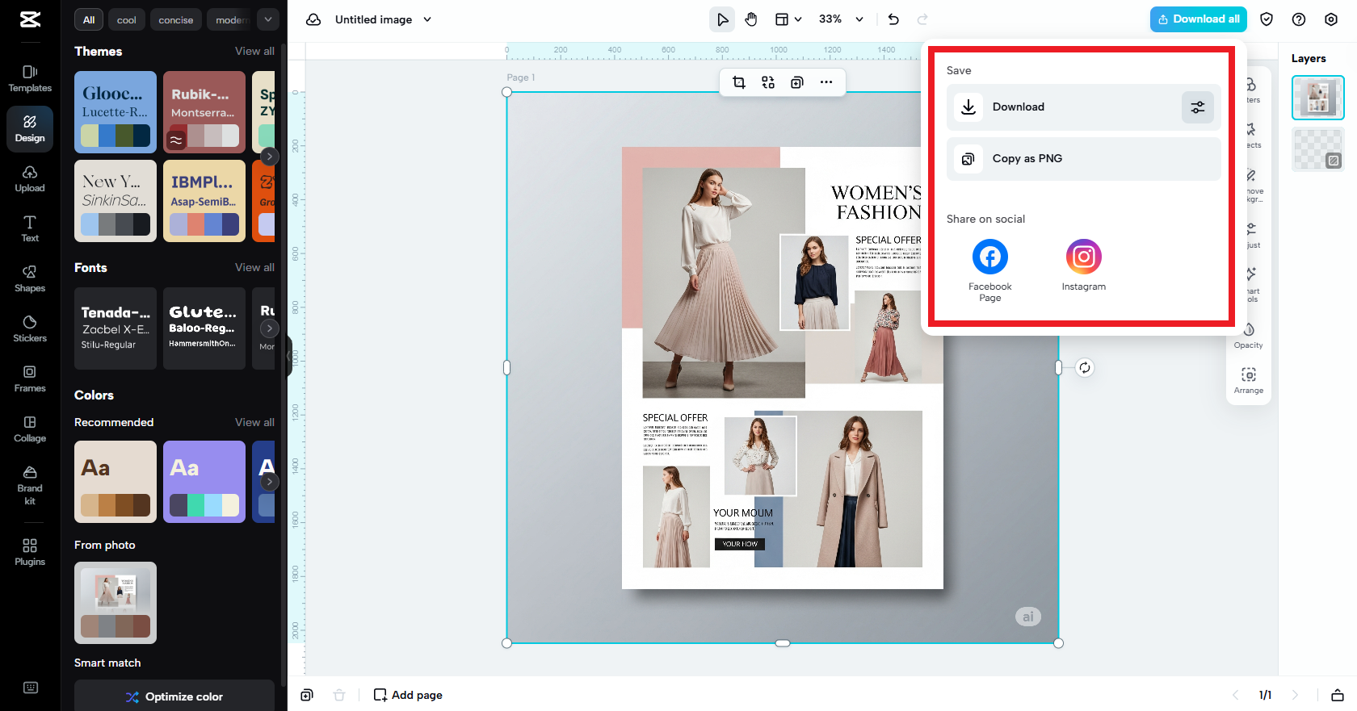Click View all next to Fonts
This screenshot has width=1357, height=711.
coord(254,267)
